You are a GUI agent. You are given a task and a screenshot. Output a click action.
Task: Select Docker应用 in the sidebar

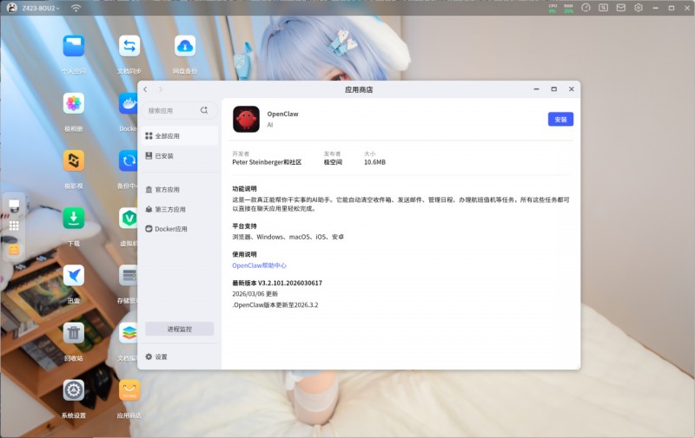tap(180, 229)
